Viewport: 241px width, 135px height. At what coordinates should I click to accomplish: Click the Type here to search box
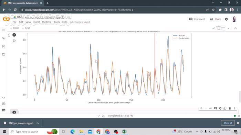click(x=34, y=132)
